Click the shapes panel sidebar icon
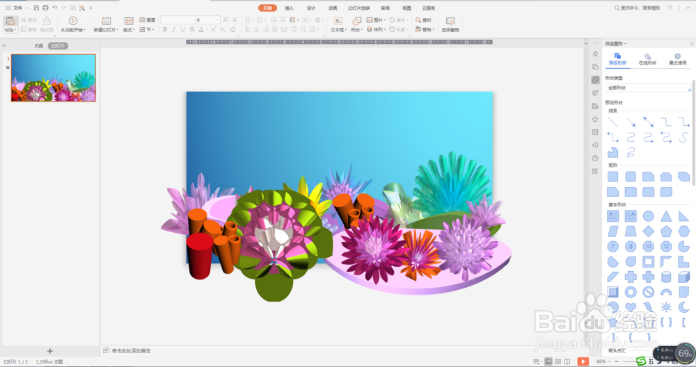Viewport: 696px width, 367px height. 595,80
